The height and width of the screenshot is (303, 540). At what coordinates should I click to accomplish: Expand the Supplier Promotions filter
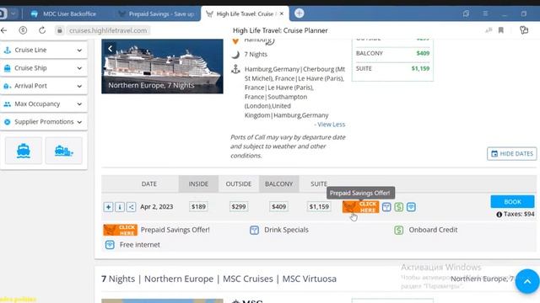click(x=43, y=121)
